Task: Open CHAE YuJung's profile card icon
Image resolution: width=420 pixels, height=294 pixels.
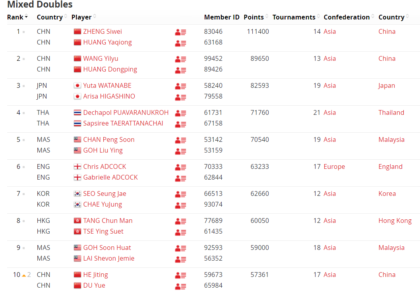Action: pyautogui.click(x=180, y=205)
